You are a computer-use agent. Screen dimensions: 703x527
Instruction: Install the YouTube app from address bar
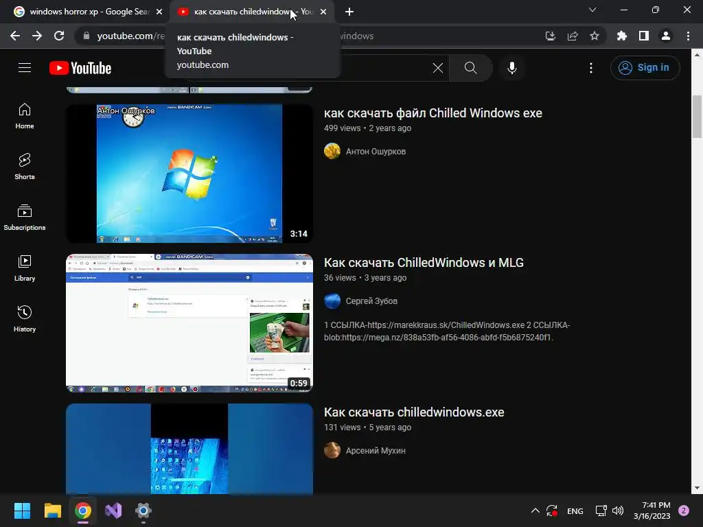pos(551,36)
